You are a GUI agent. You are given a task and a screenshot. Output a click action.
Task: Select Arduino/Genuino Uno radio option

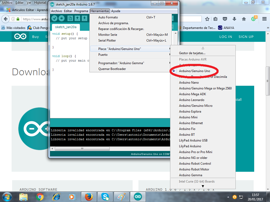click(174, 71)
